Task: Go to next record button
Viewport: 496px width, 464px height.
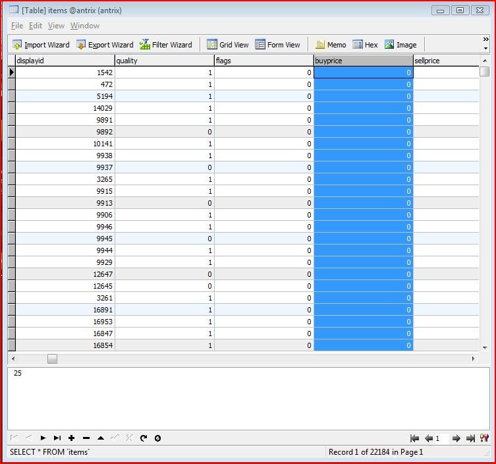Action: (43, 438)
